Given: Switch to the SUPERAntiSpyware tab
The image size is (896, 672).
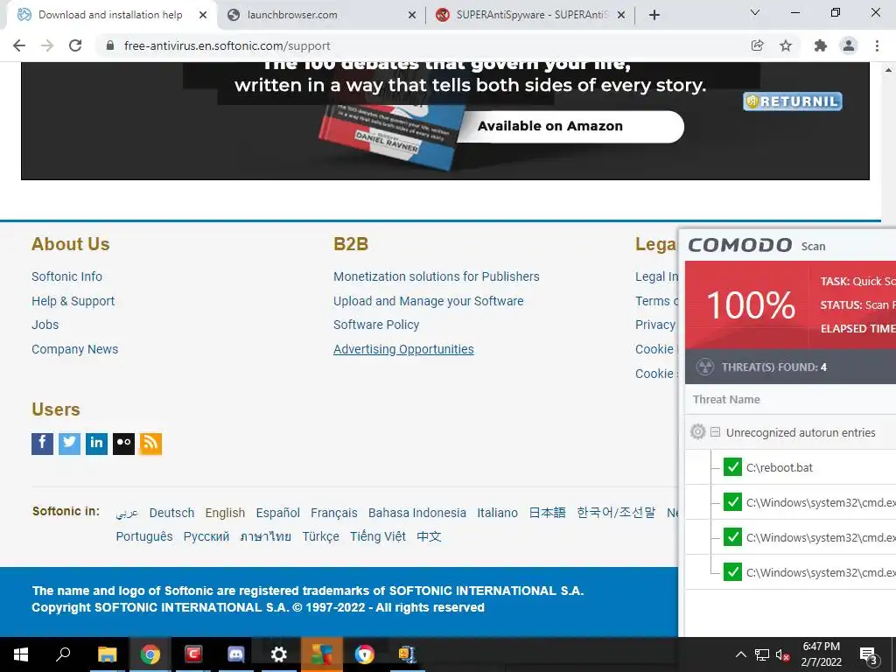Looking at the screenshot, I should click(531, 15).
